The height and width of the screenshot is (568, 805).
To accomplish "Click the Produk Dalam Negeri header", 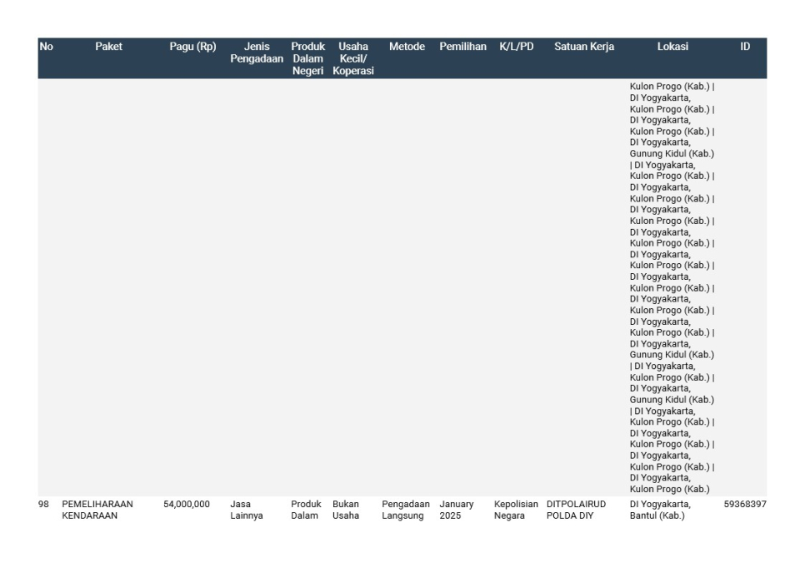I will point(307,58).
